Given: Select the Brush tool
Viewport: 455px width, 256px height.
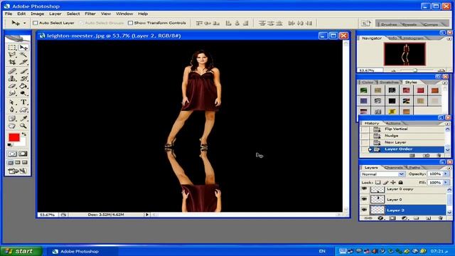Looking at the screenshot, I should coord(23,71).
